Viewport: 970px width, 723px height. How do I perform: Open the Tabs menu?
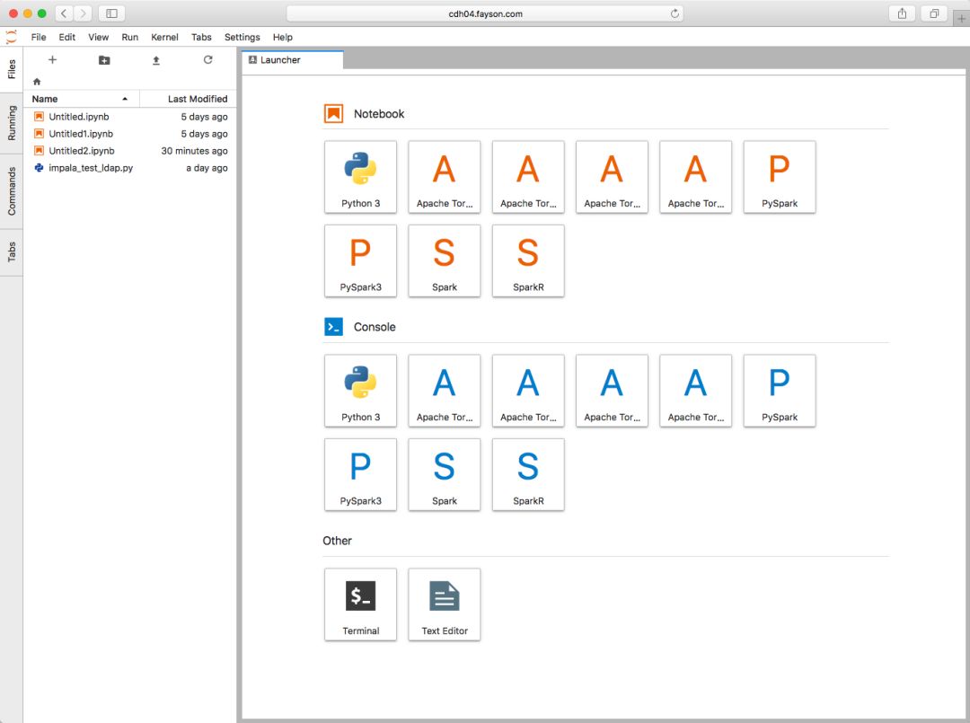coord(201,37)
